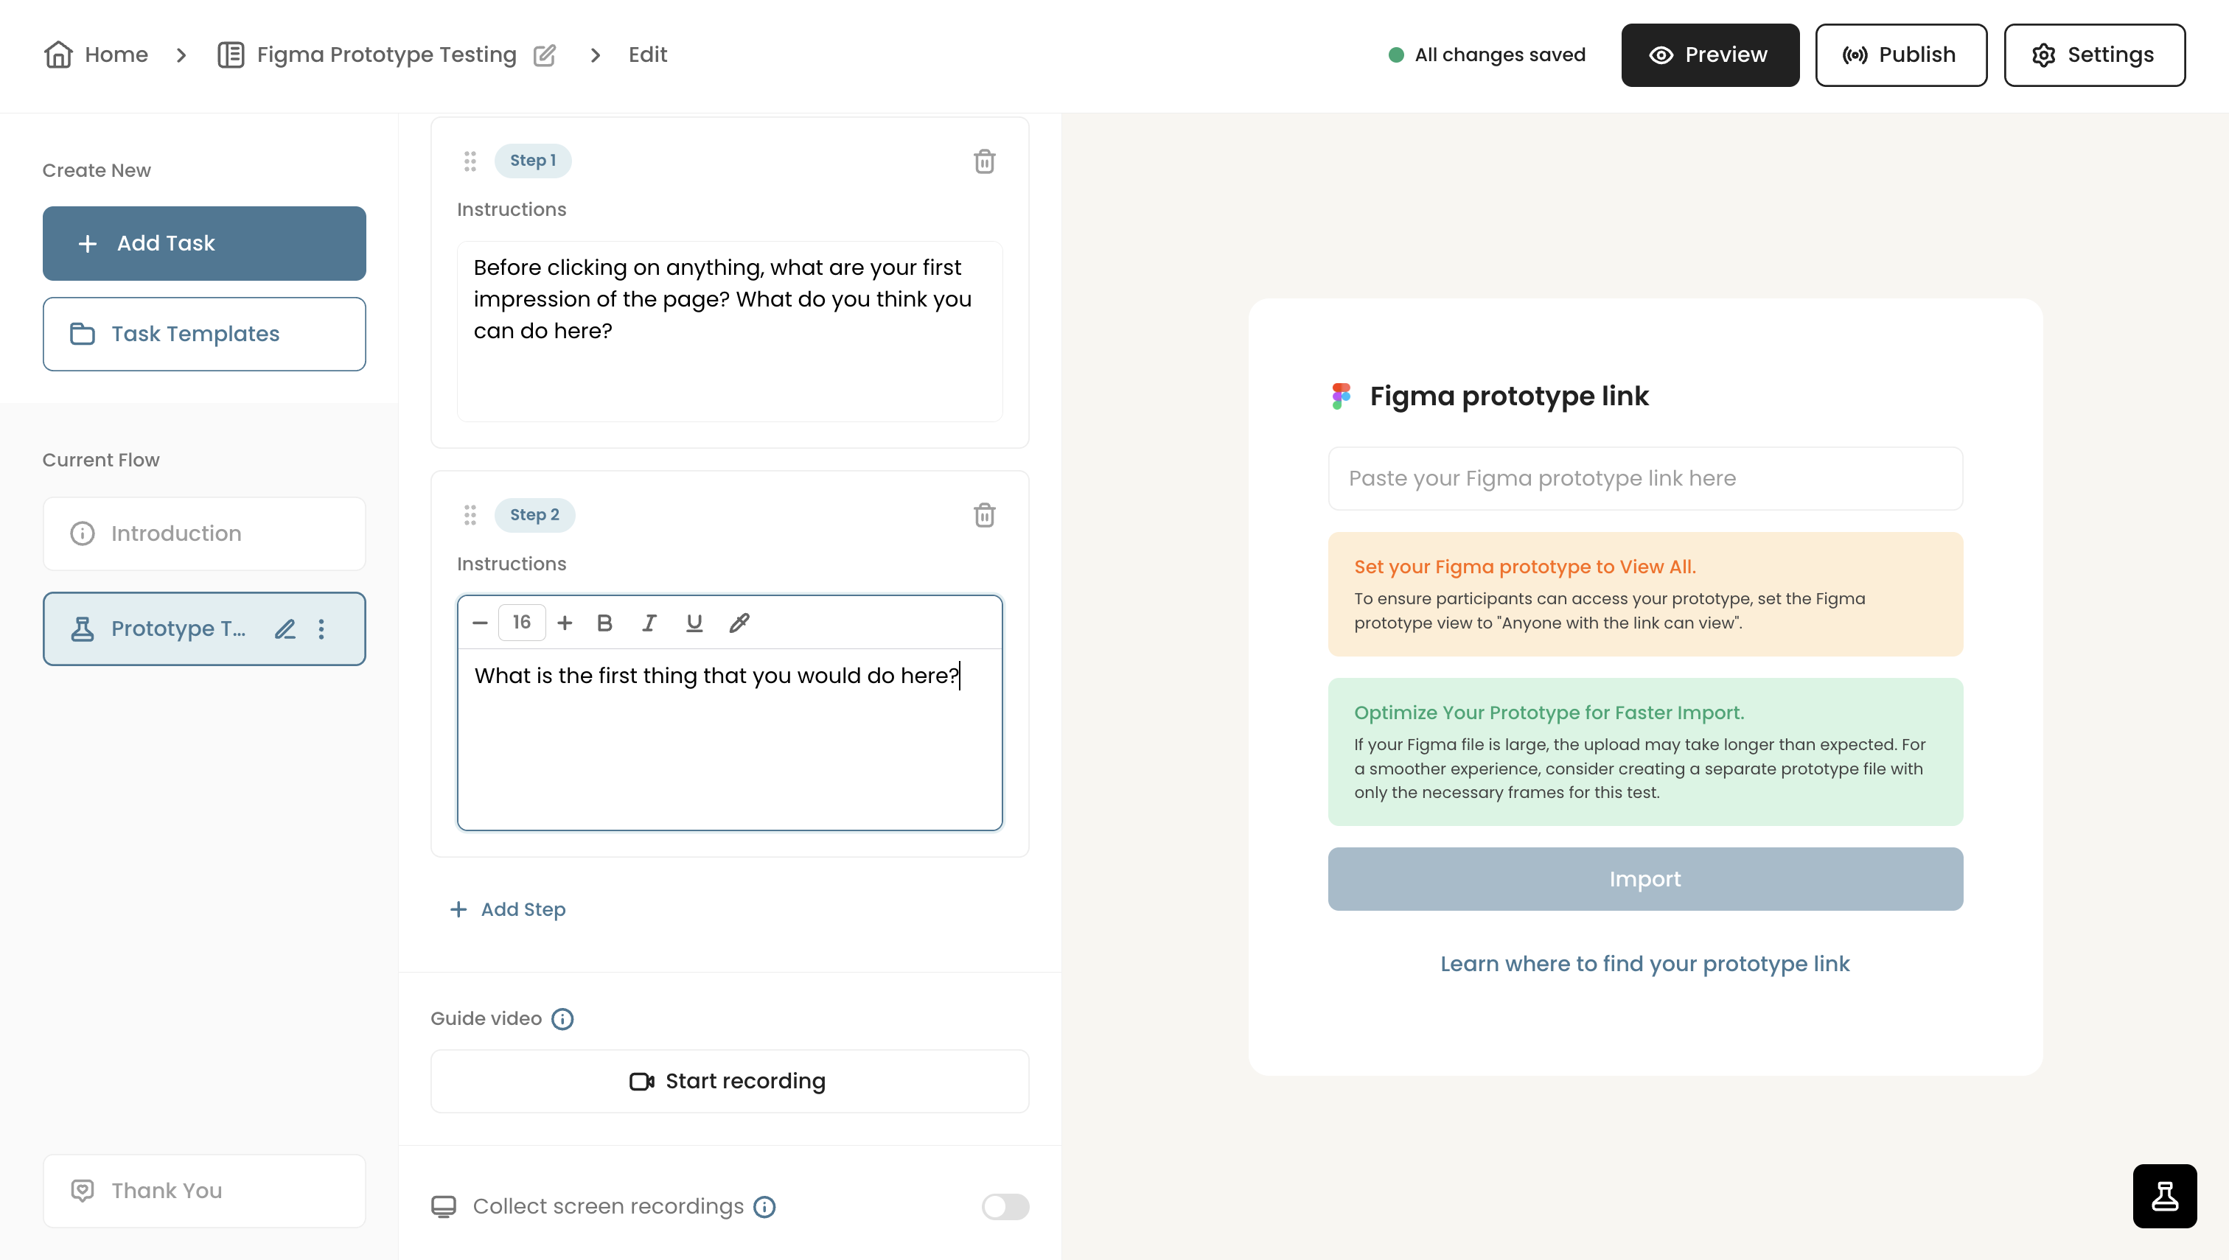The height and width of the screenshot is (1260, 2229).
Task: Click Step 2 label badge
Action: click(x=535, y=516)
